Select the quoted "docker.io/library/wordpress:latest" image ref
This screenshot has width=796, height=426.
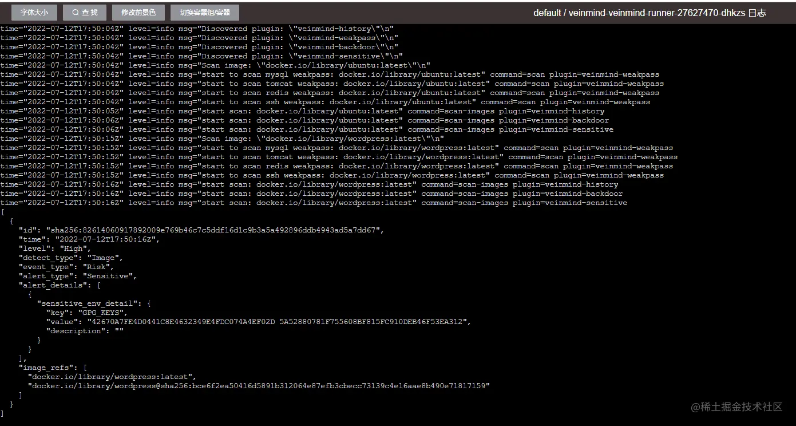tap(112, 377)
